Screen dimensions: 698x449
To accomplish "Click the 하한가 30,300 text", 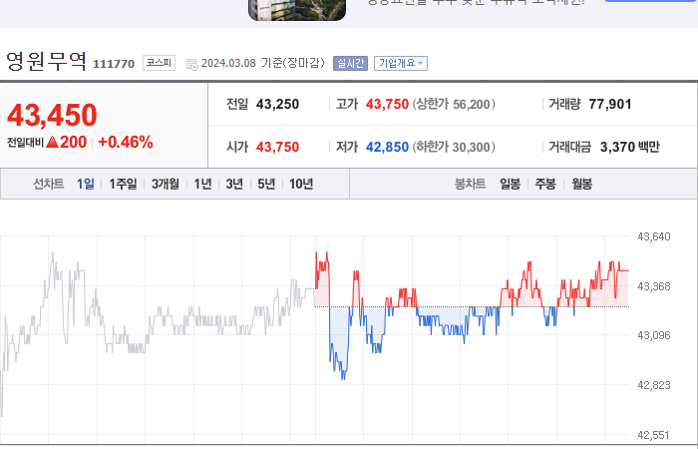I will pos(454,147).
